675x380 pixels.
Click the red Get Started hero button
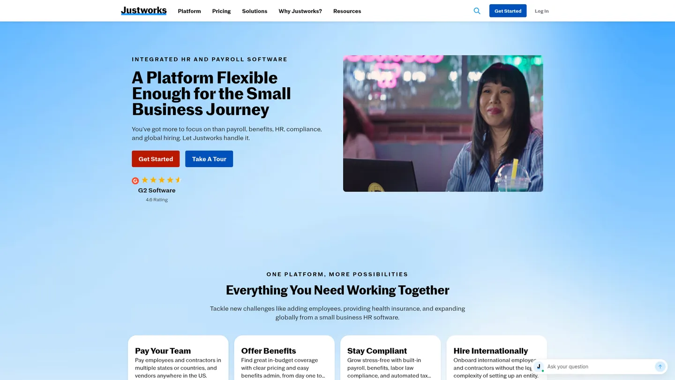coord(156,159)
